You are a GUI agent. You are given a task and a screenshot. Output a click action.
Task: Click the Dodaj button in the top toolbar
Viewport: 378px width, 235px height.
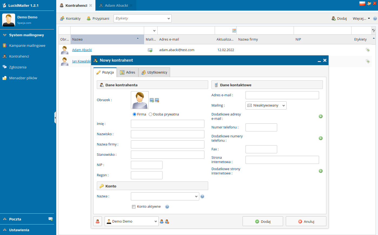(x=339, y=18)
